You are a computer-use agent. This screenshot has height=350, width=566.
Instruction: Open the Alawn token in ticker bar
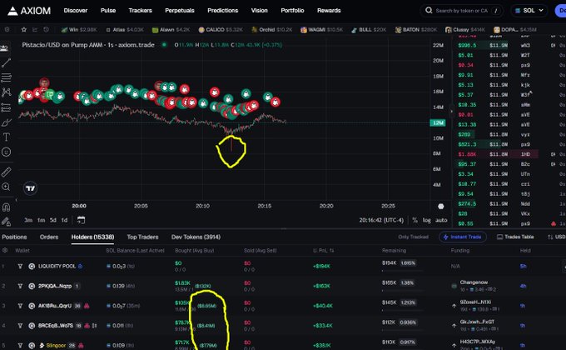171,30
